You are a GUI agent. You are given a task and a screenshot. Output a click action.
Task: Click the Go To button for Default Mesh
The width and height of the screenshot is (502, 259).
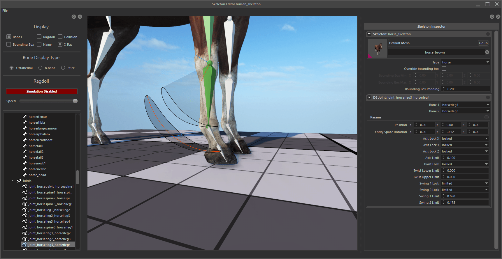(x=483, y=43)
